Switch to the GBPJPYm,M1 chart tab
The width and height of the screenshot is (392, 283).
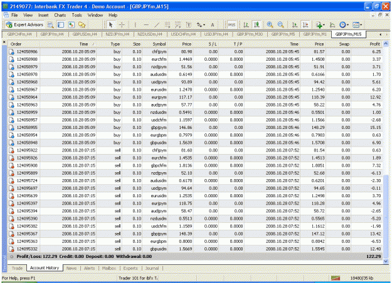(x=315, y=34)
